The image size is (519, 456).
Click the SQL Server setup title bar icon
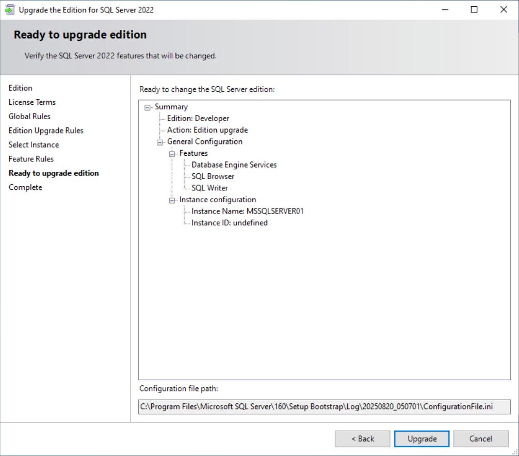pyautogui.click(x=10, y=10)
